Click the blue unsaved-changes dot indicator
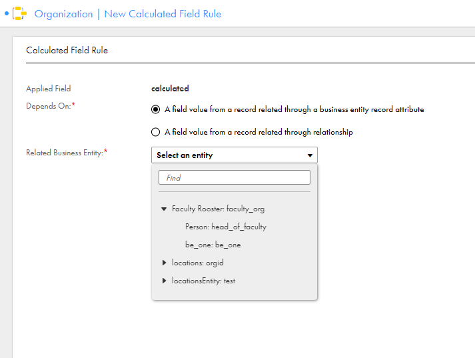 click(x=7, y=13)
